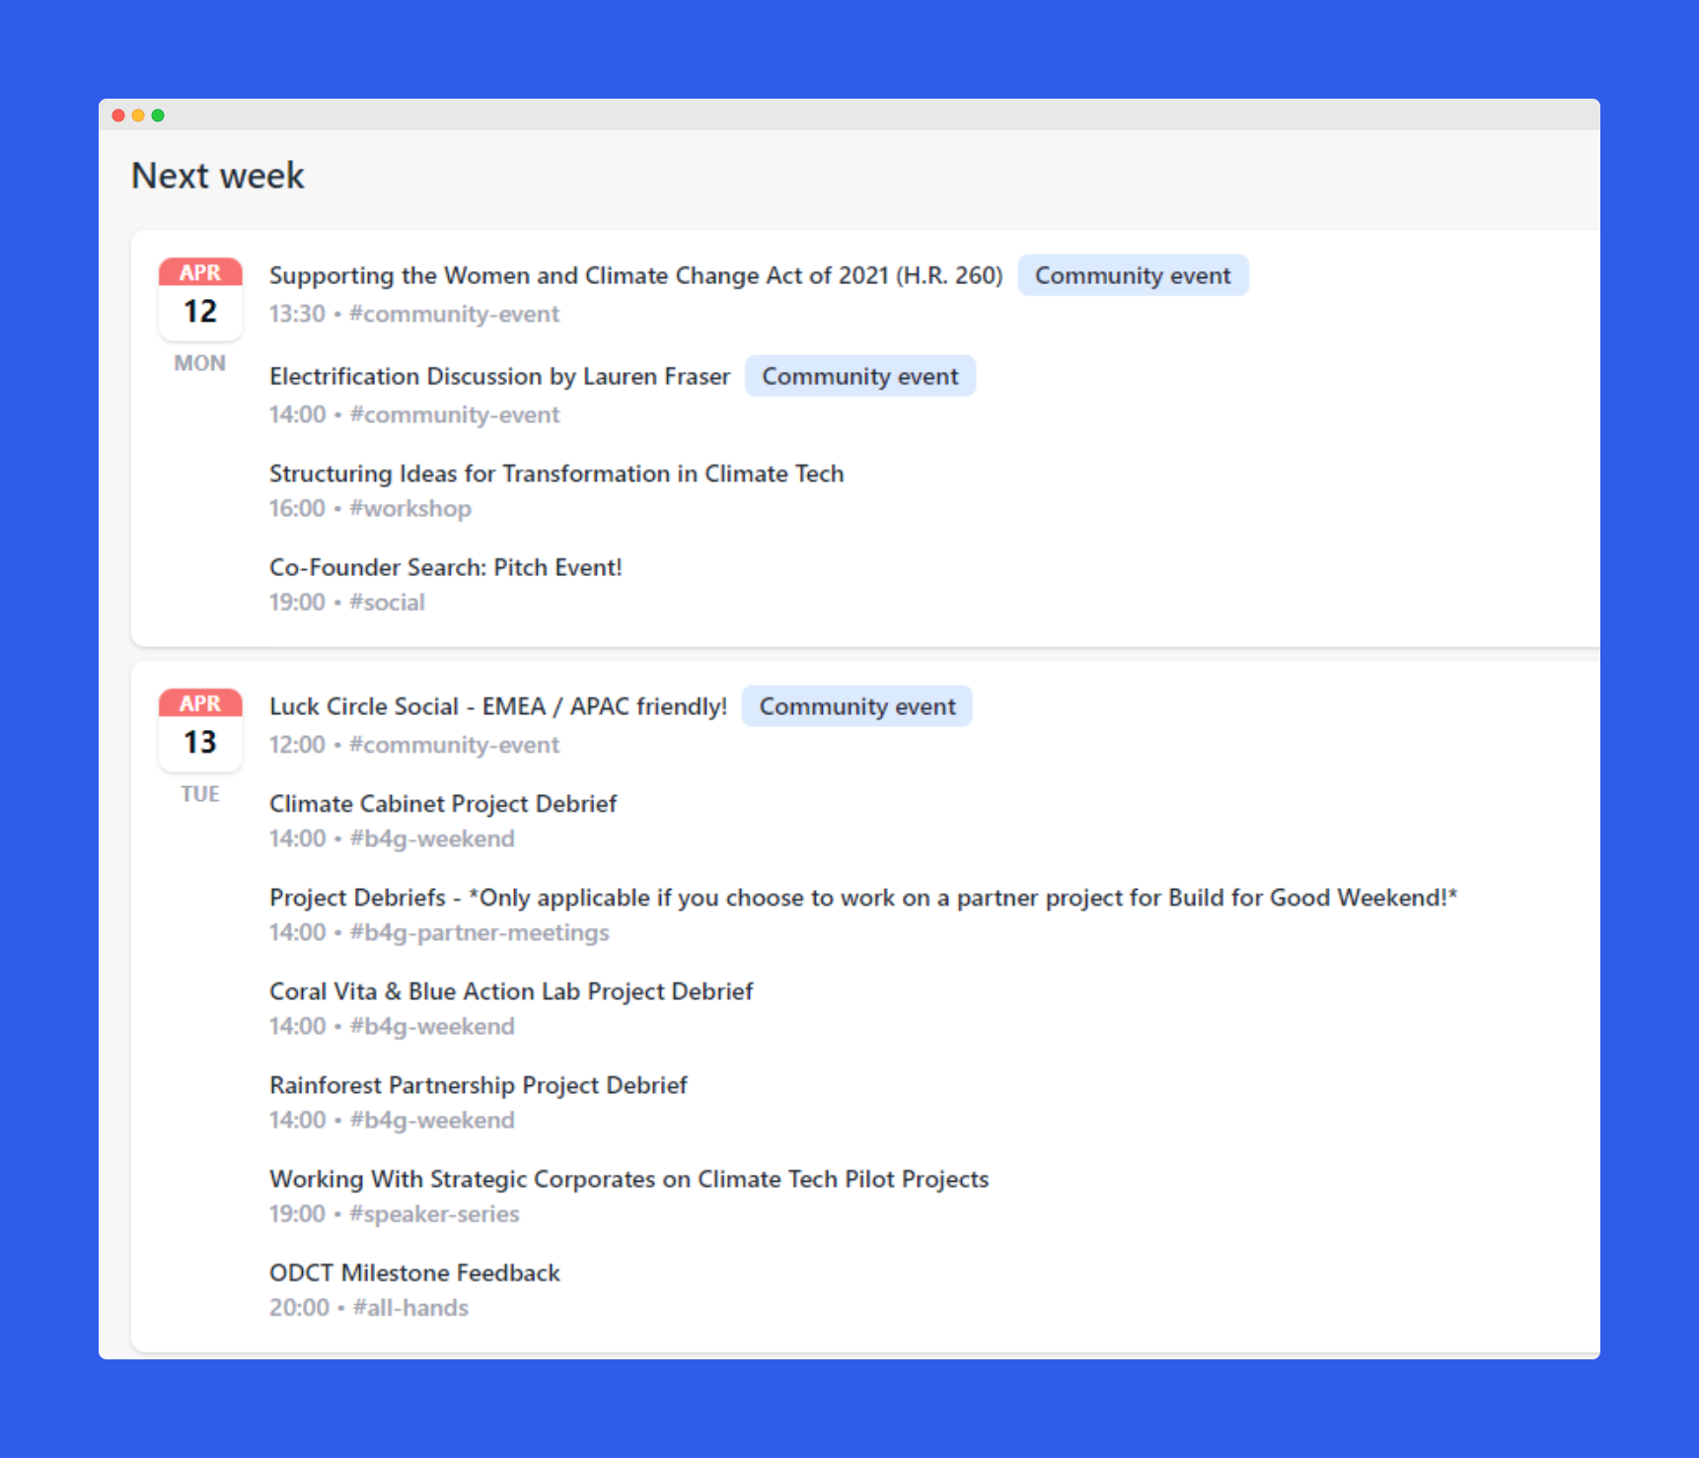1699x1458 pixels.
Task: Open the Project Debriefs partner project event
Action: (862, 898)
